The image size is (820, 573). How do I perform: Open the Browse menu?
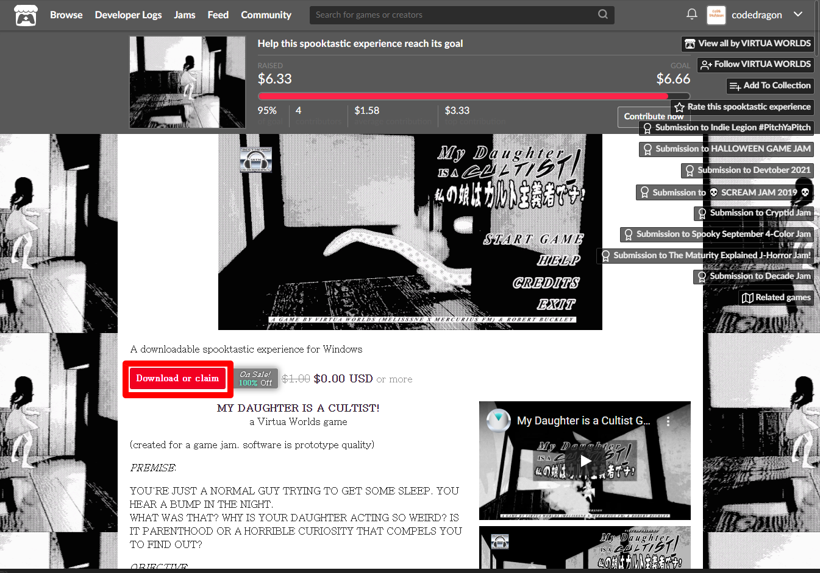pyautogui.click(x=66, y=15)
